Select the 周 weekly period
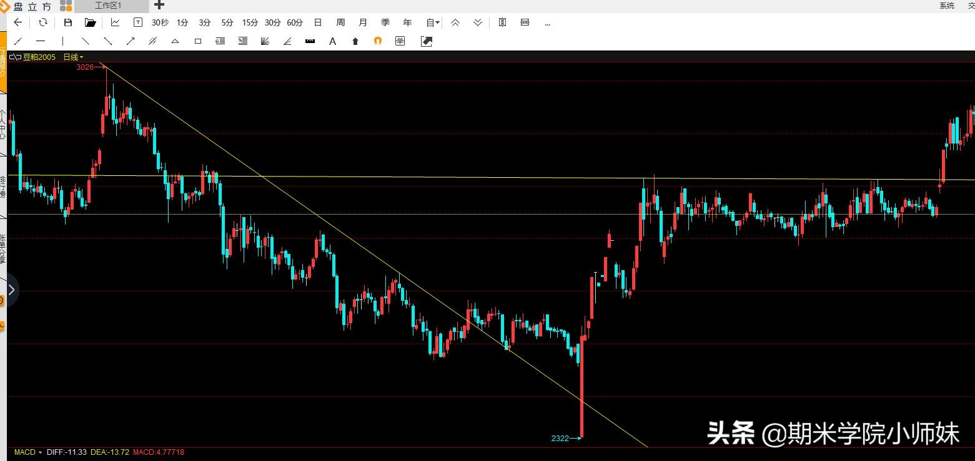975x461 pixels. (x=340, y=22)
